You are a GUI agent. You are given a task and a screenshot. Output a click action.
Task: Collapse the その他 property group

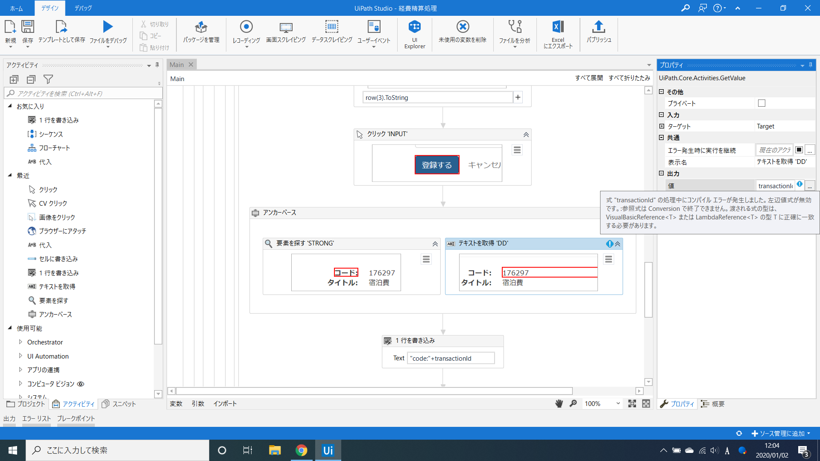662,92
